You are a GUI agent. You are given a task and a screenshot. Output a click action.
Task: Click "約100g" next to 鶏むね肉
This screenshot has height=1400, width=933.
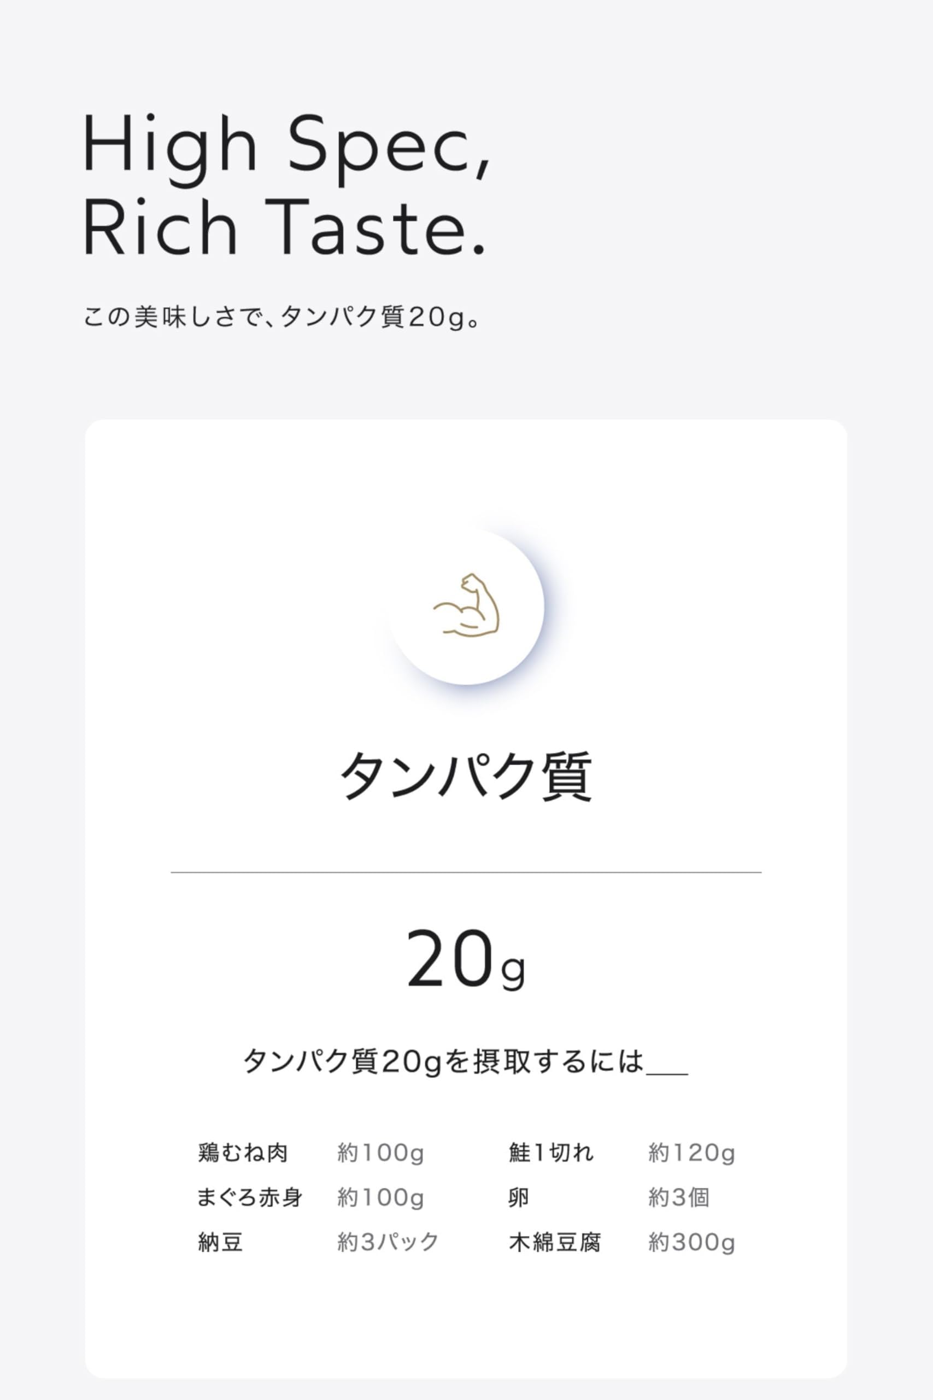click(380, 1152)
